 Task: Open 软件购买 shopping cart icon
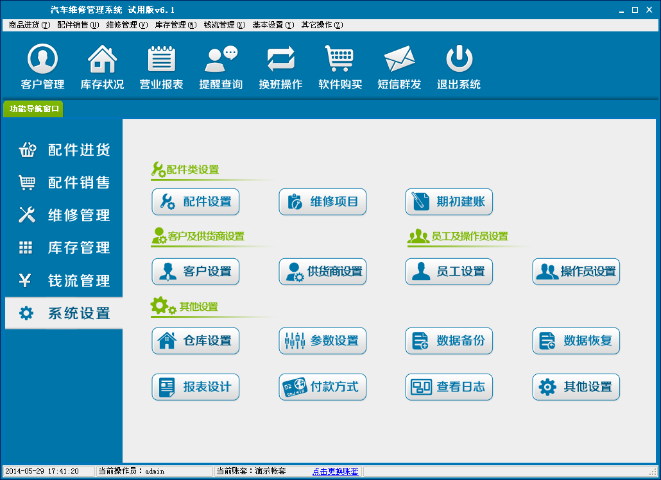[x=340, y=60]
